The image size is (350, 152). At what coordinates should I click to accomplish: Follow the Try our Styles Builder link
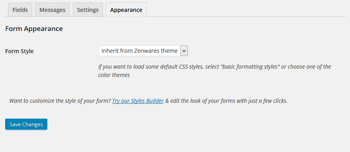(138, 101)
